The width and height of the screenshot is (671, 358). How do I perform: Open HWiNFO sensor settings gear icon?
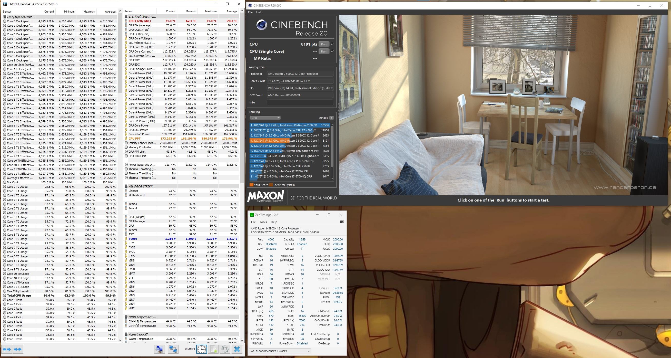(225, 349)
